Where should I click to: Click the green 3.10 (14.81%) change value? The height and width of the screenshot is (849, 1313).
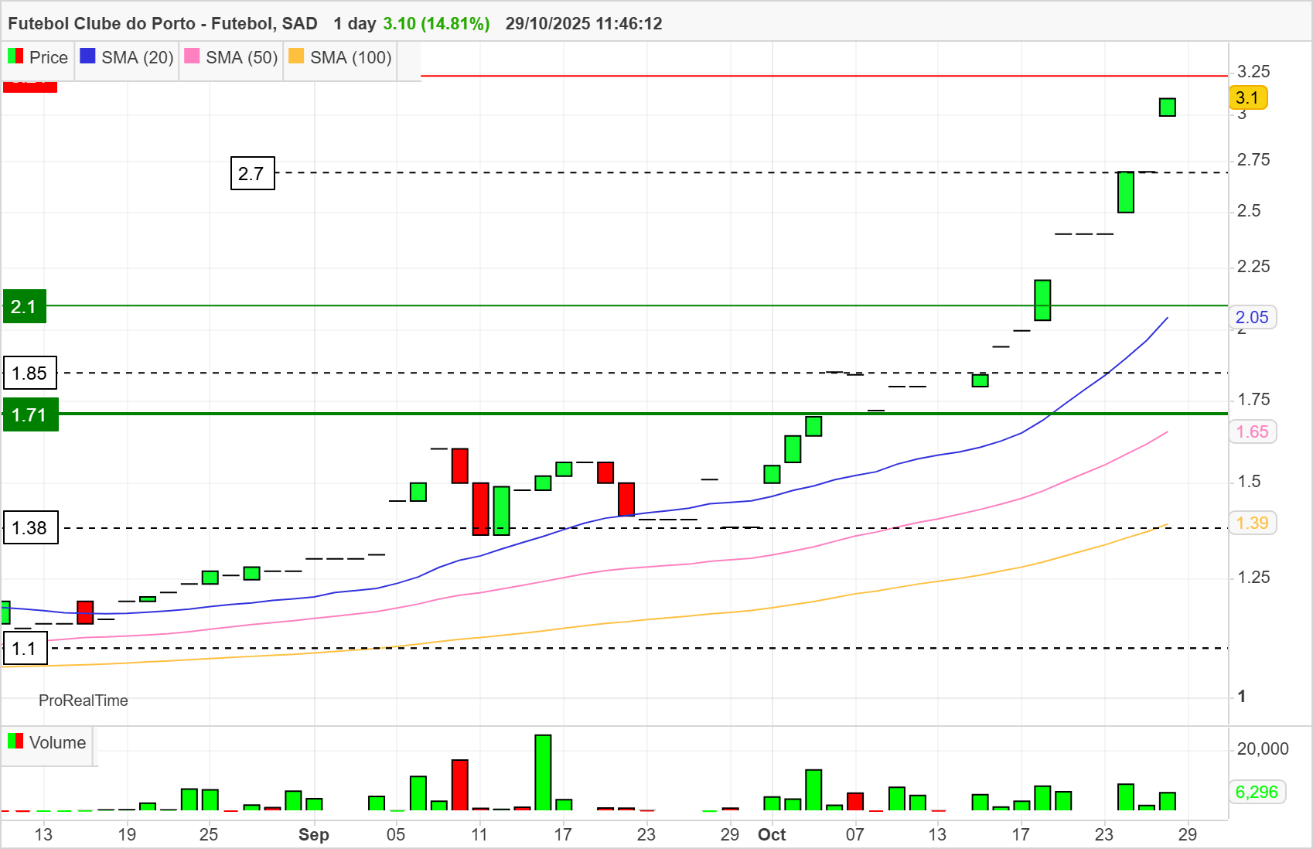point(436,23)
